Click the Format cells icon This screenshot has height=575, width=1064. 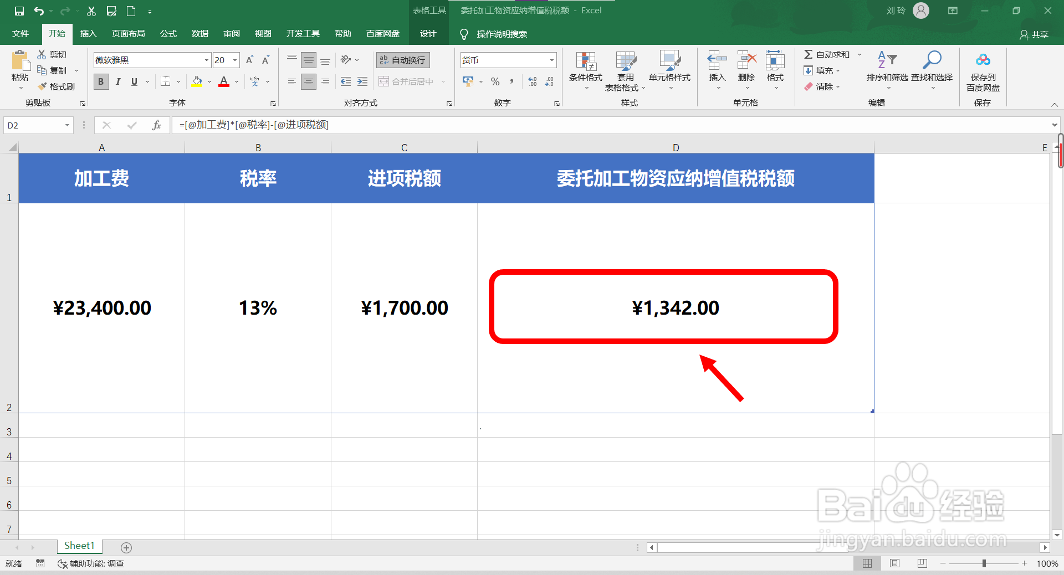pos(775,60)
